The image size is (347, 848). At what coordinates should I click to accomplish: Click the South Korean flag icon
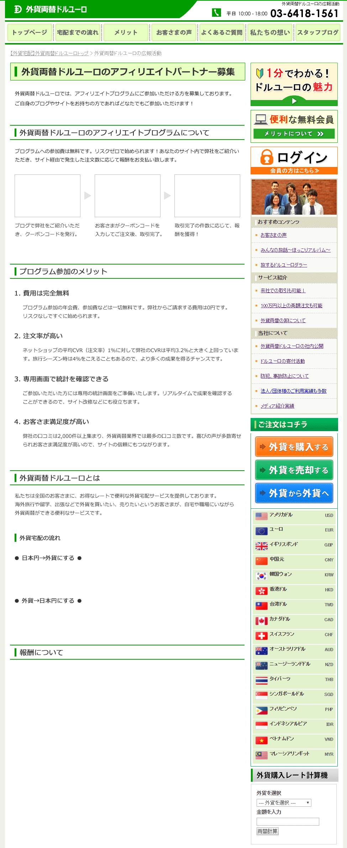(x=261, y=576)
